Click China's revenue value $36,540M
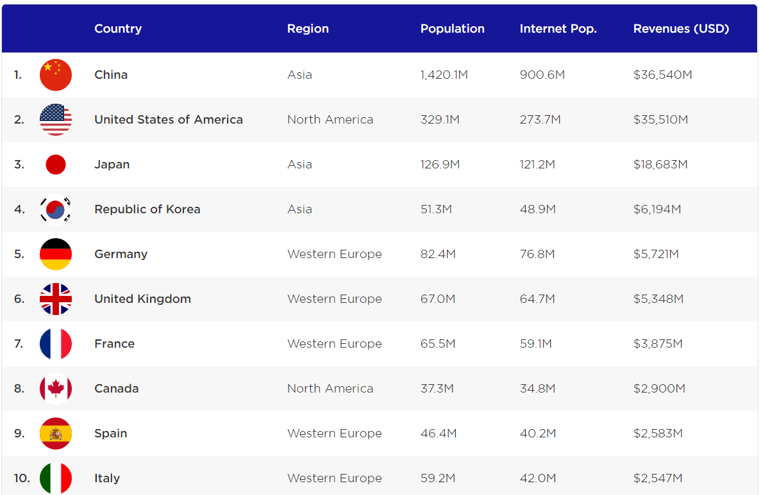761x495 pixels. pyautogui.click(x=662, y=75)
